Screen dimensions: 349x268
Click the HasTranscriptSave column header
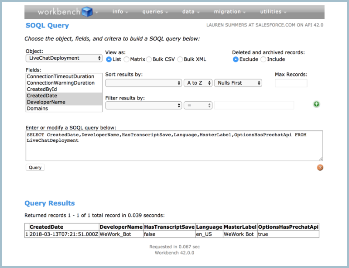click(x=169, y=227)
